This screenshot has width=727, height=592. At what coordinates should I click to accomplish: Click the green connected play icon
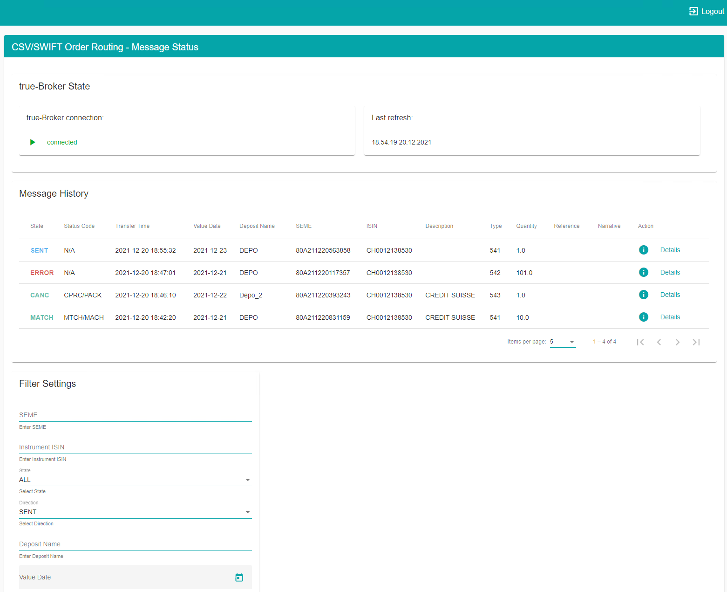tap(33, 142)
